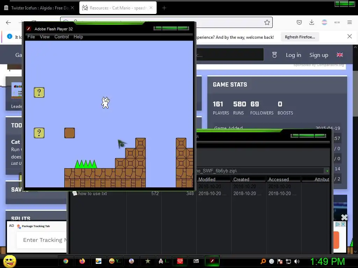Open the ghost I... taskbar item

tap(164, 261)
